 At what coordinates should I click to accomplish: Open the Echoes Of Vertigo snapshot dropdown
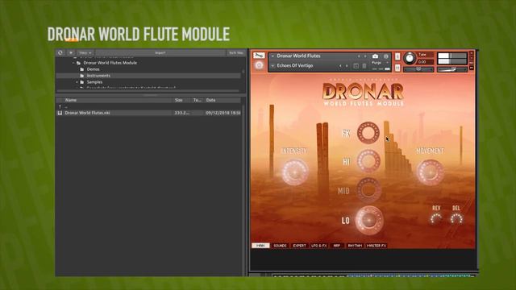tap(273, 66)
